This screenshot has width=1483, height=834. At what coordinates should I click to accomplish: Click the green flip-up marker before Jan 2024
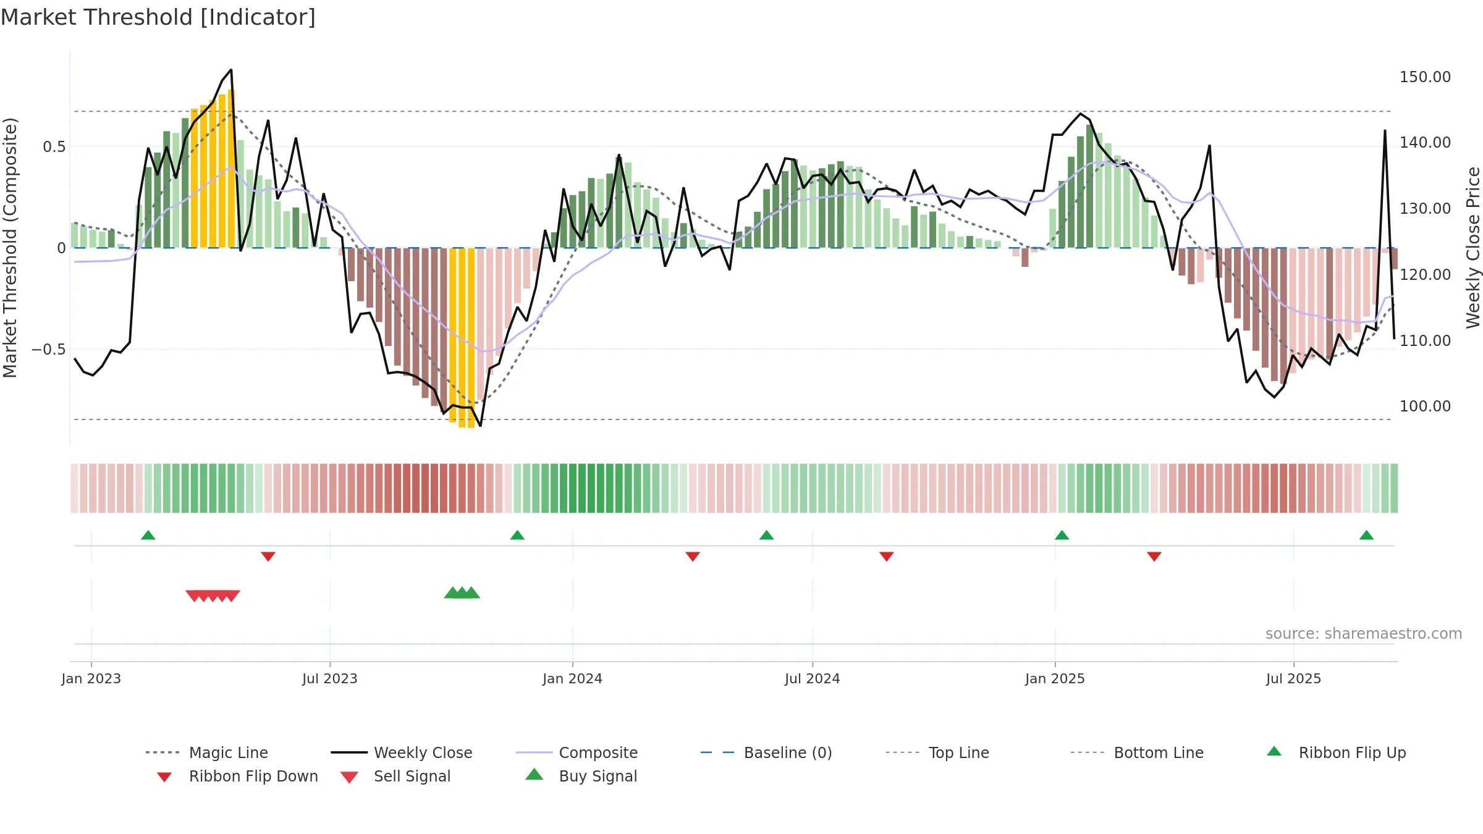[x=517, y=535]
